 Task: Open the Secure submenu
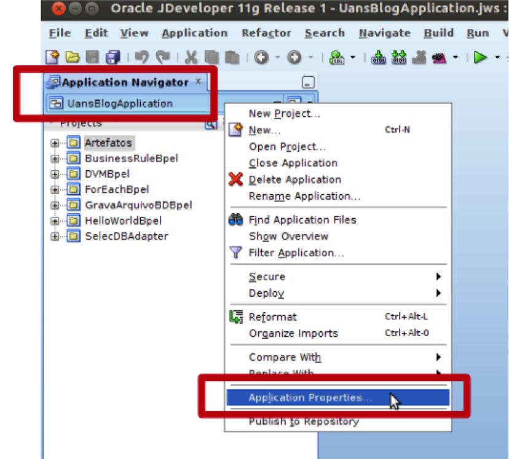(x=338, y=277)
